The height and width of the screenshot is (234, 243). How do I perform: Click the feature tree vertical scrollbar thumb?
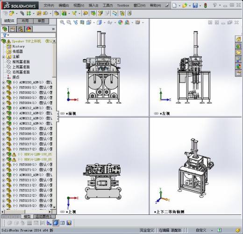54,60
